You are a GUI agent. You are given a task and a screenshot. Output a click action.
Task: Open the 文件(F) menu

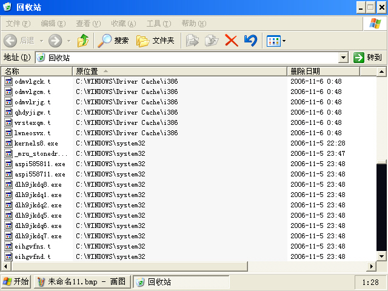pos(18,24)
